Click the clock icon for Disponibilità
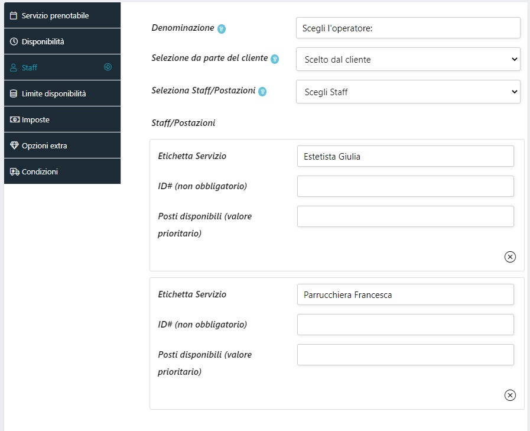The image size is (530, 431). point(14,41)
